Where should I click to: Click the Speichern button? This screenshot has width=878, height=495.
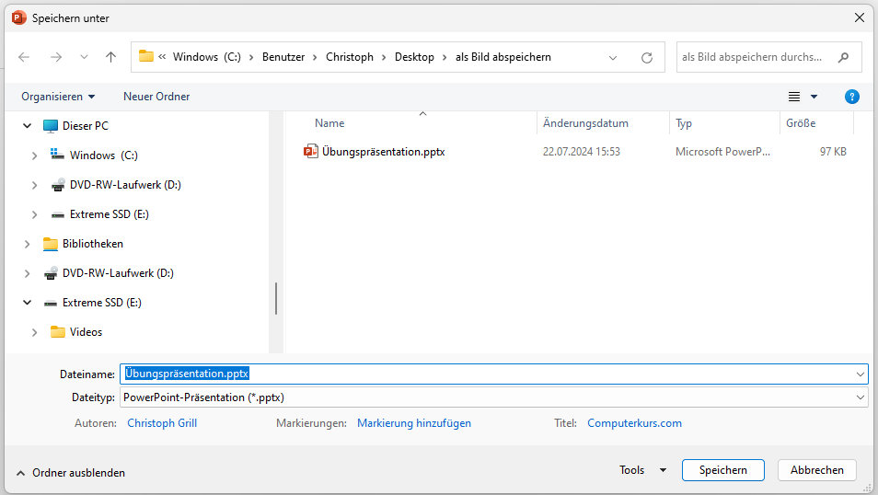(x=722, y=470)
